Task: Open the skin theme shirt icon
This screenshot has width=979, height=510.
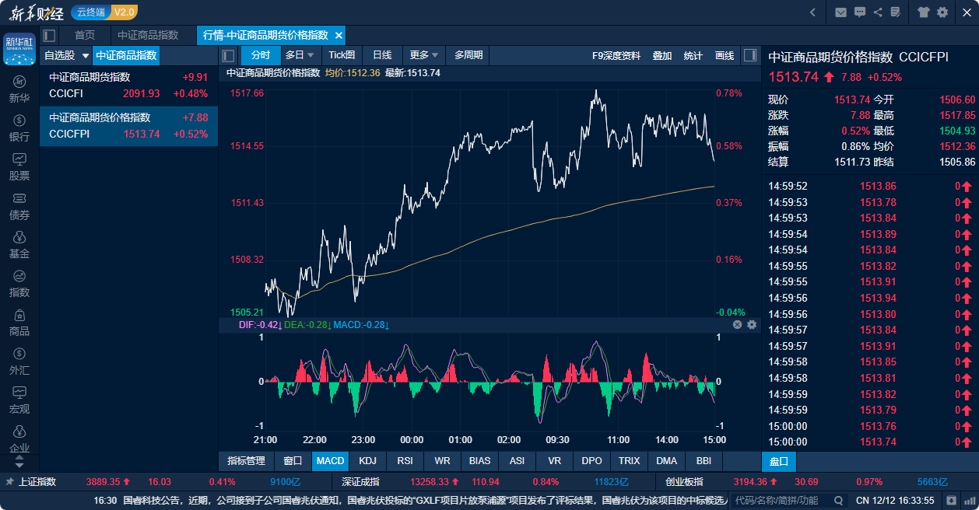Action: pyautogui.click(x=924, y=12)
